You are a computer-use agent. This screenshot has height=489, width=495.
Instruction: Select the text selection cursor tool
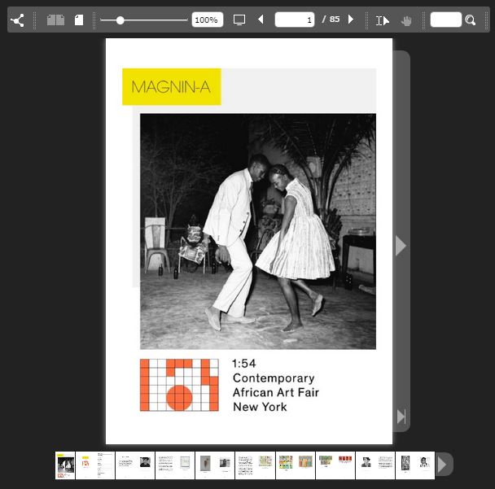pos(383,21)
